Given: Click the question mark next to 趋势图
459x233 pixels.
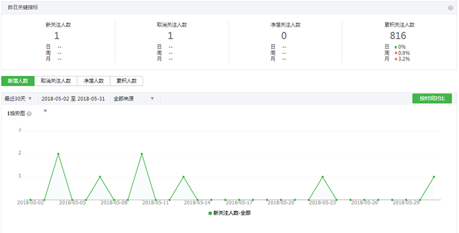Looking at the screenshot, I should click(x=29, y=114).
